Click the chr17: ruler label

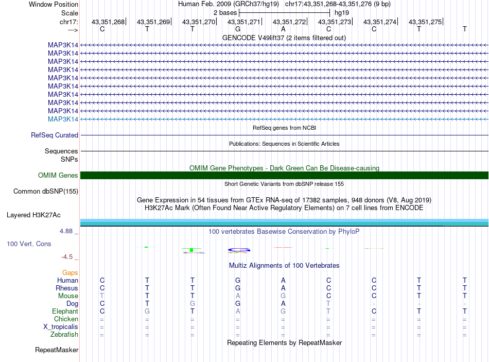[68, 22]
